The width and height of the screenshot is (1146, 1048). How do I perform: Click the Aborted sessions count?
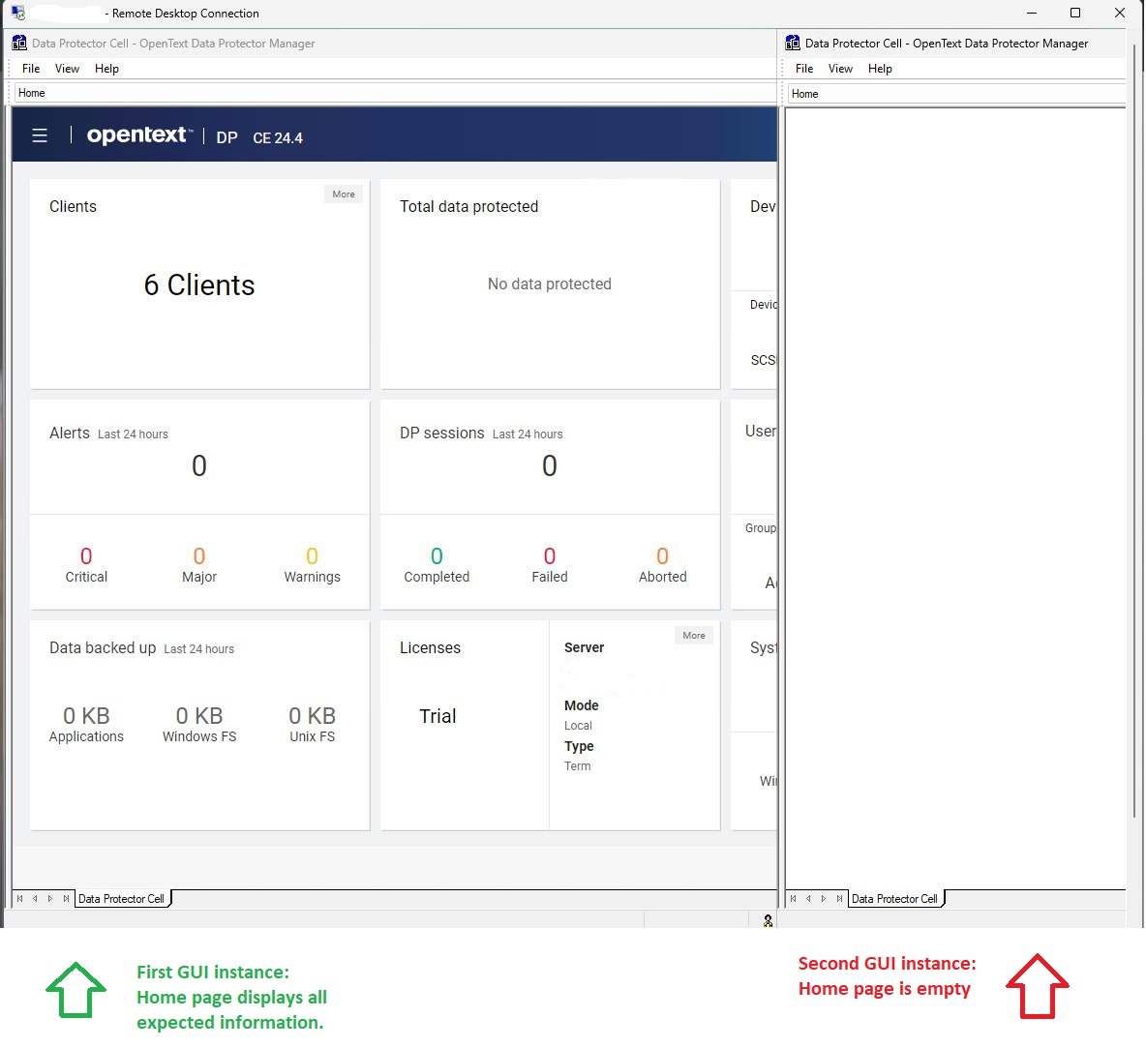[x=662, y=556]
